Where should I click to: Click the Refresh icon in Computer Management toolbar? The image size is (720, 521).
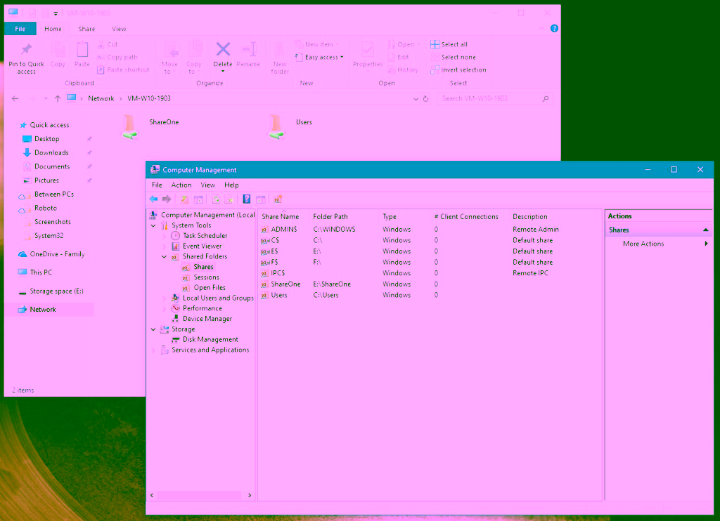(x=216, y=199)
